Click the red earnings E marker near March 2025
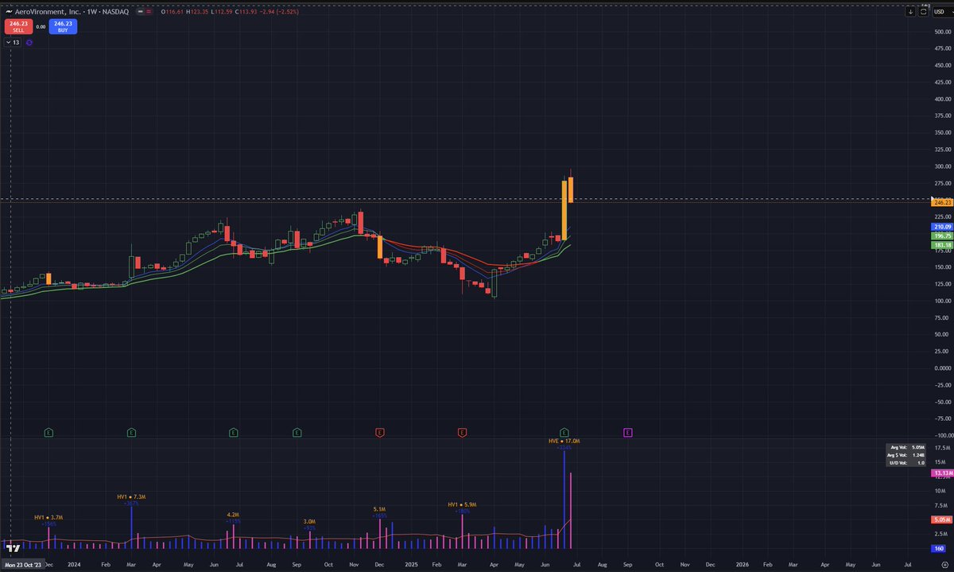This screenshot has height=572, width=954. tap(462, 432)
